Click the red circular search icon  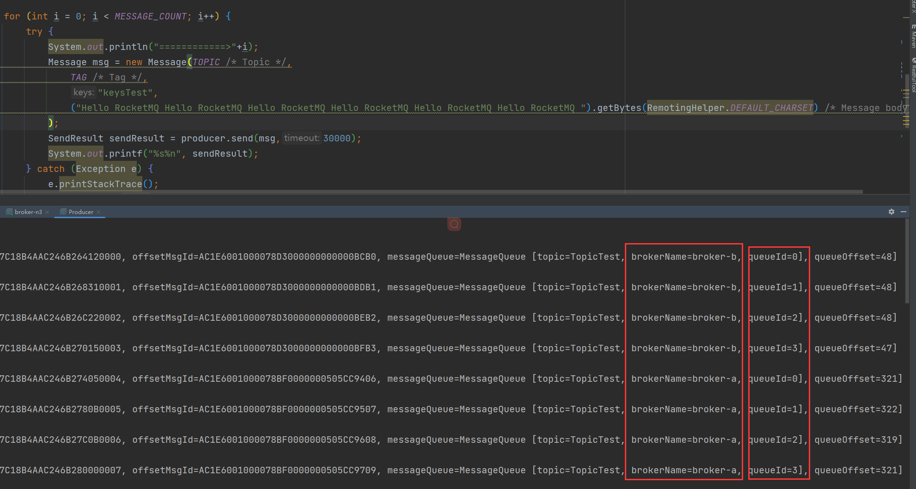click(x=454, y=224)
